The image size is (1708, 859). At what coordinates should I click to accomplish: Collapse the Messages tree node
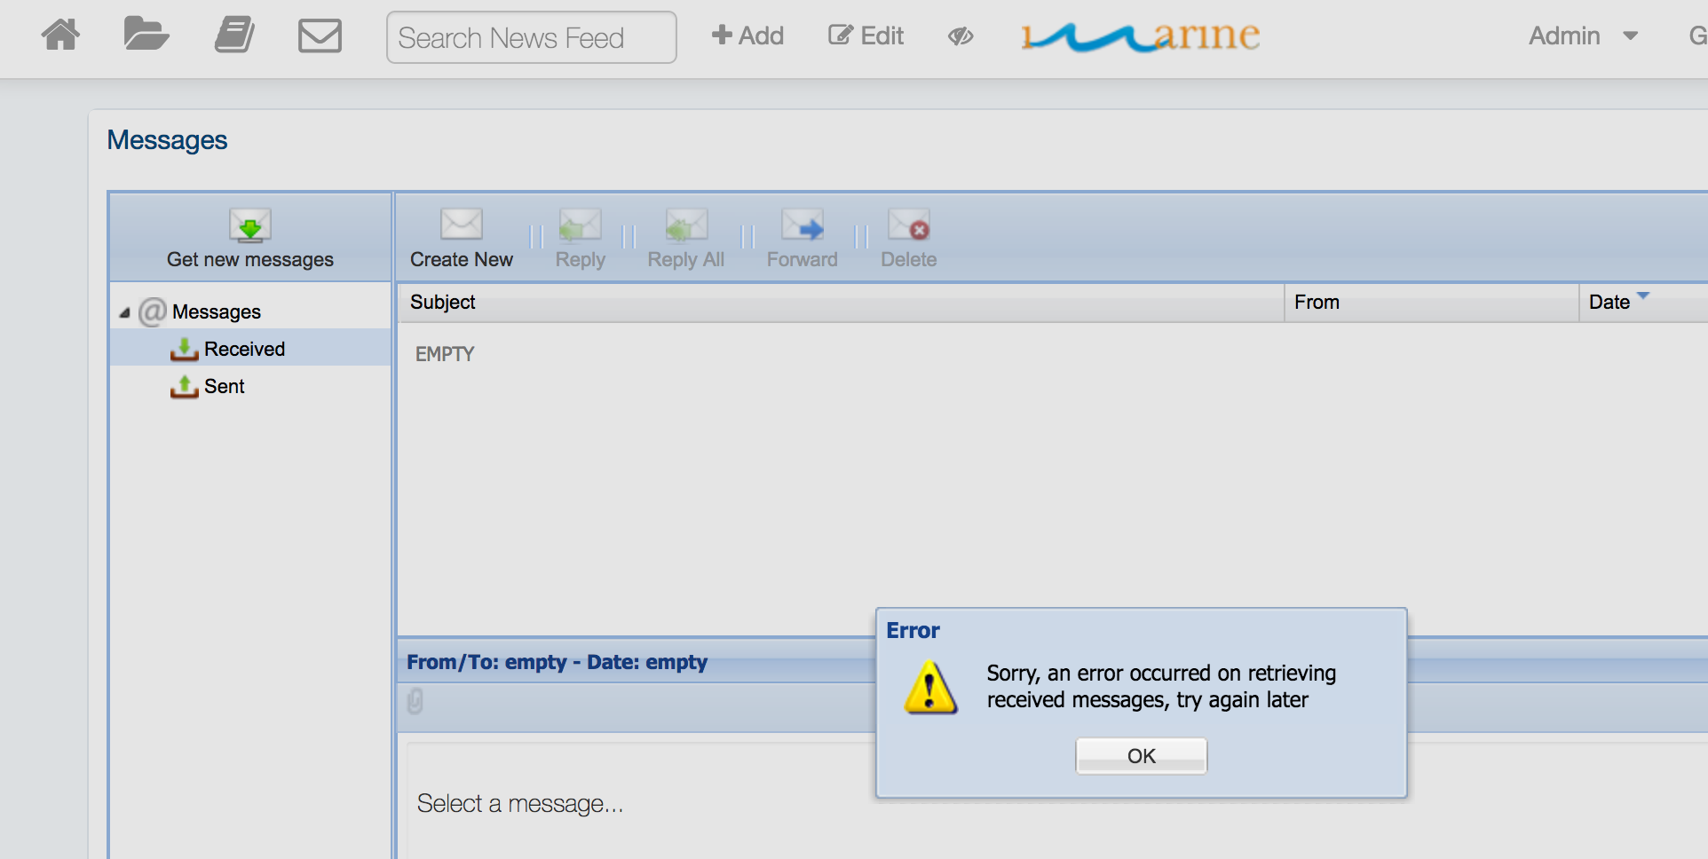124,312
